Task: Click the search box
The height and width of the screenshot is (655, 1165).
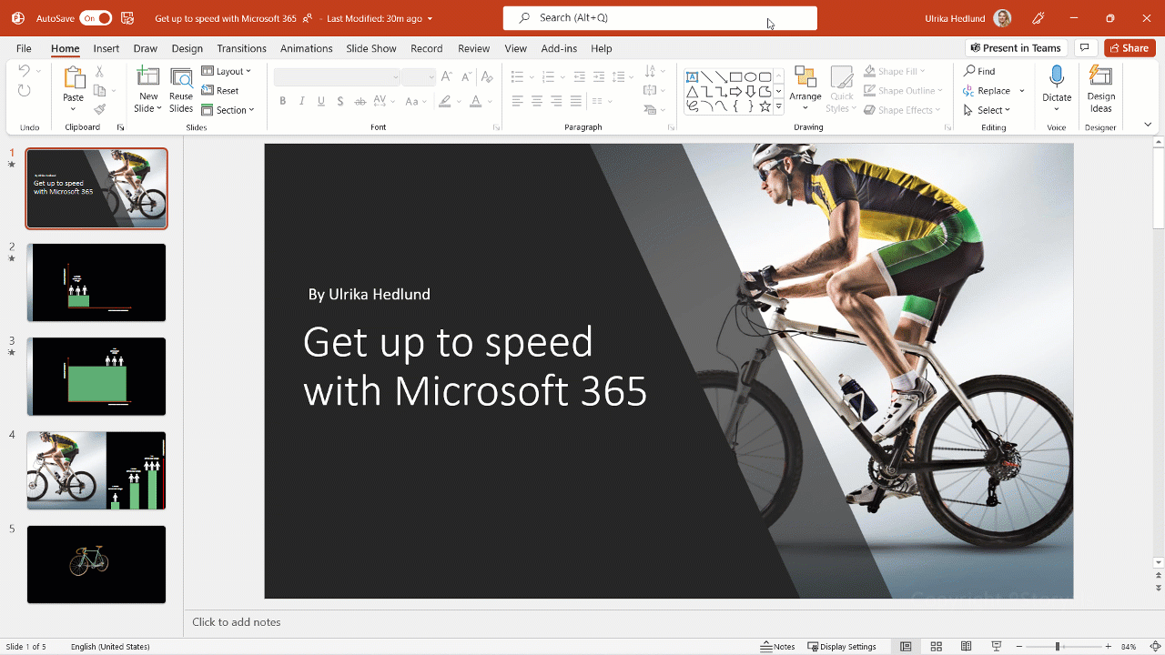Action: tap(660, 18)
